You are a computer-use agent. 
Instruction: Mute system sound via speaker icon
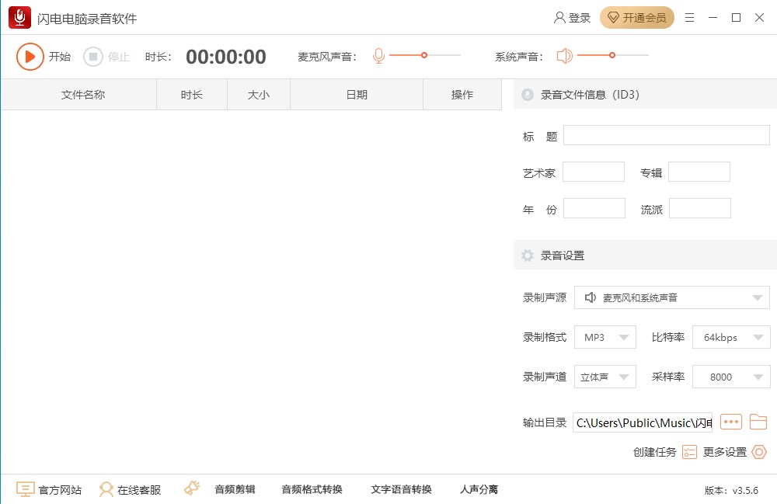564,56
